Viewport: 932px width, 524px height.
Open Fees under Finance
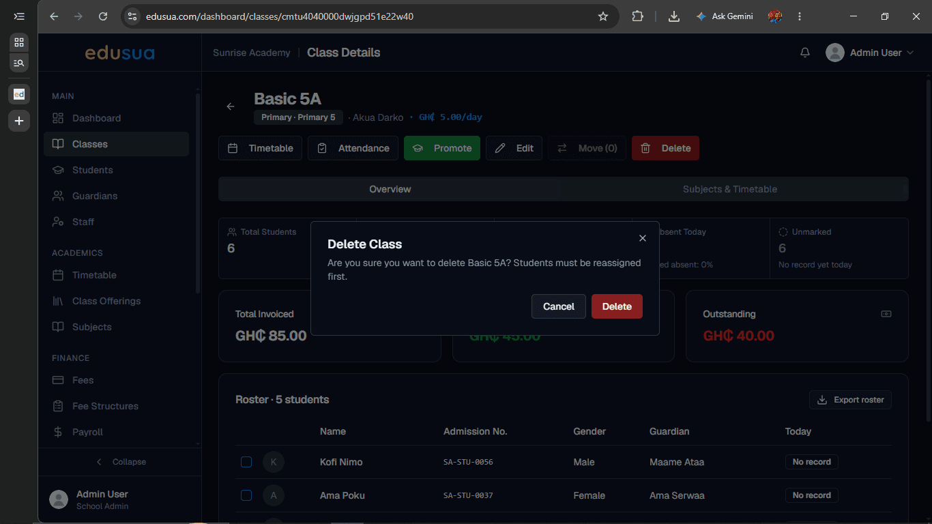tap(116, 380)
